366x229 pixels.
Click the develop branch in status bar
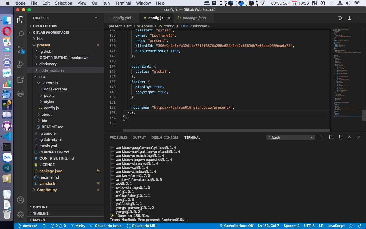tap(28, 226)
